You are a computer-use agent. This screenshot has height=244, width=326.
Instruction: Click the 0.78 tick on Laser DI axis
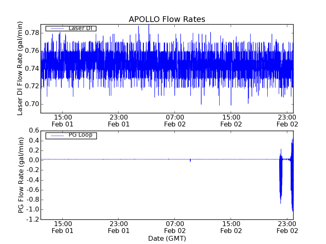[32, 33]
